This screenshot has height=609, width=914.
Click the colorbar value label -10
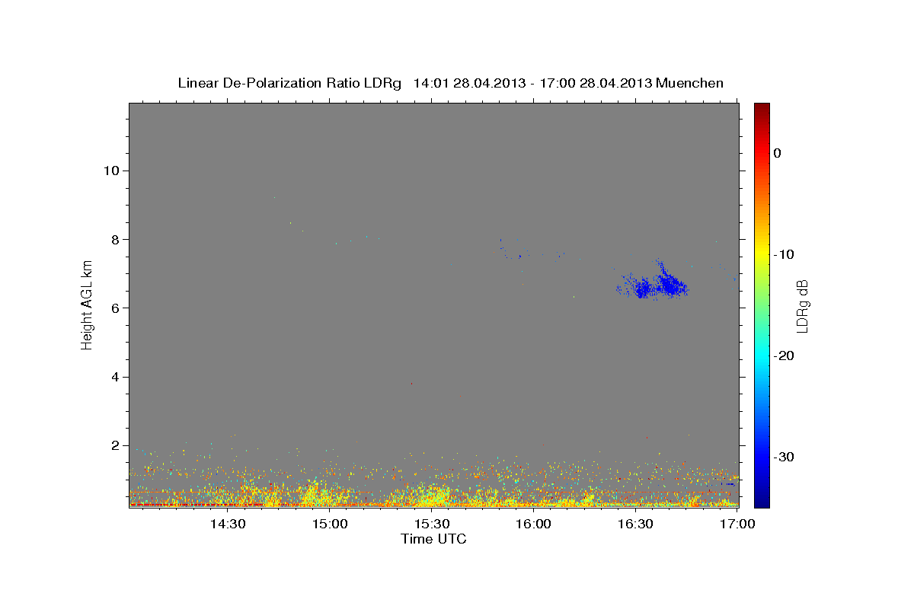pyautogui.click(x=784, y=254)
